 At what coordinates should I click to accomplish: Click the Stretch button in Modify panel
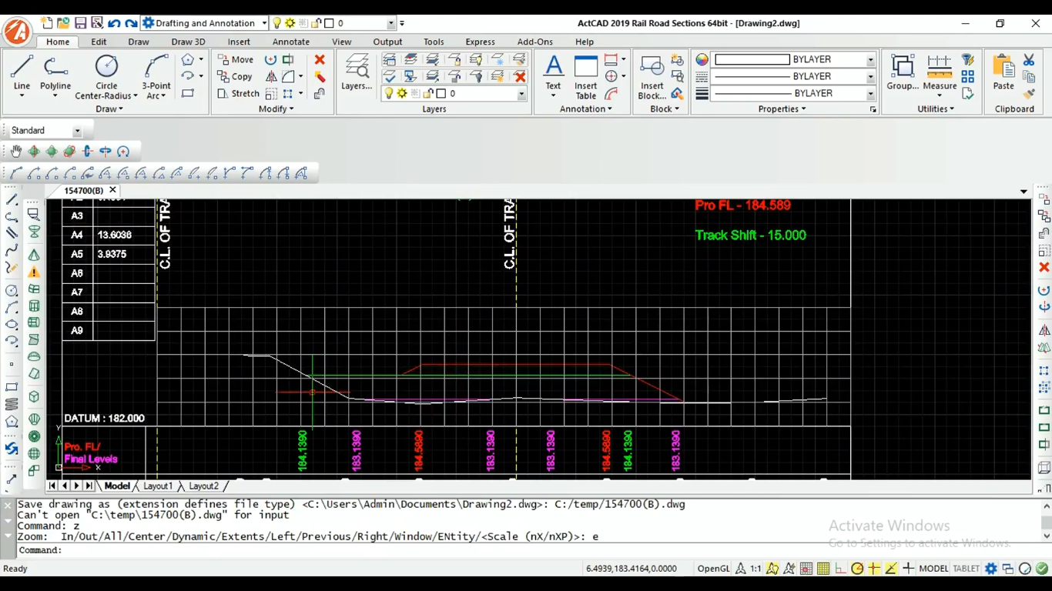238,93
